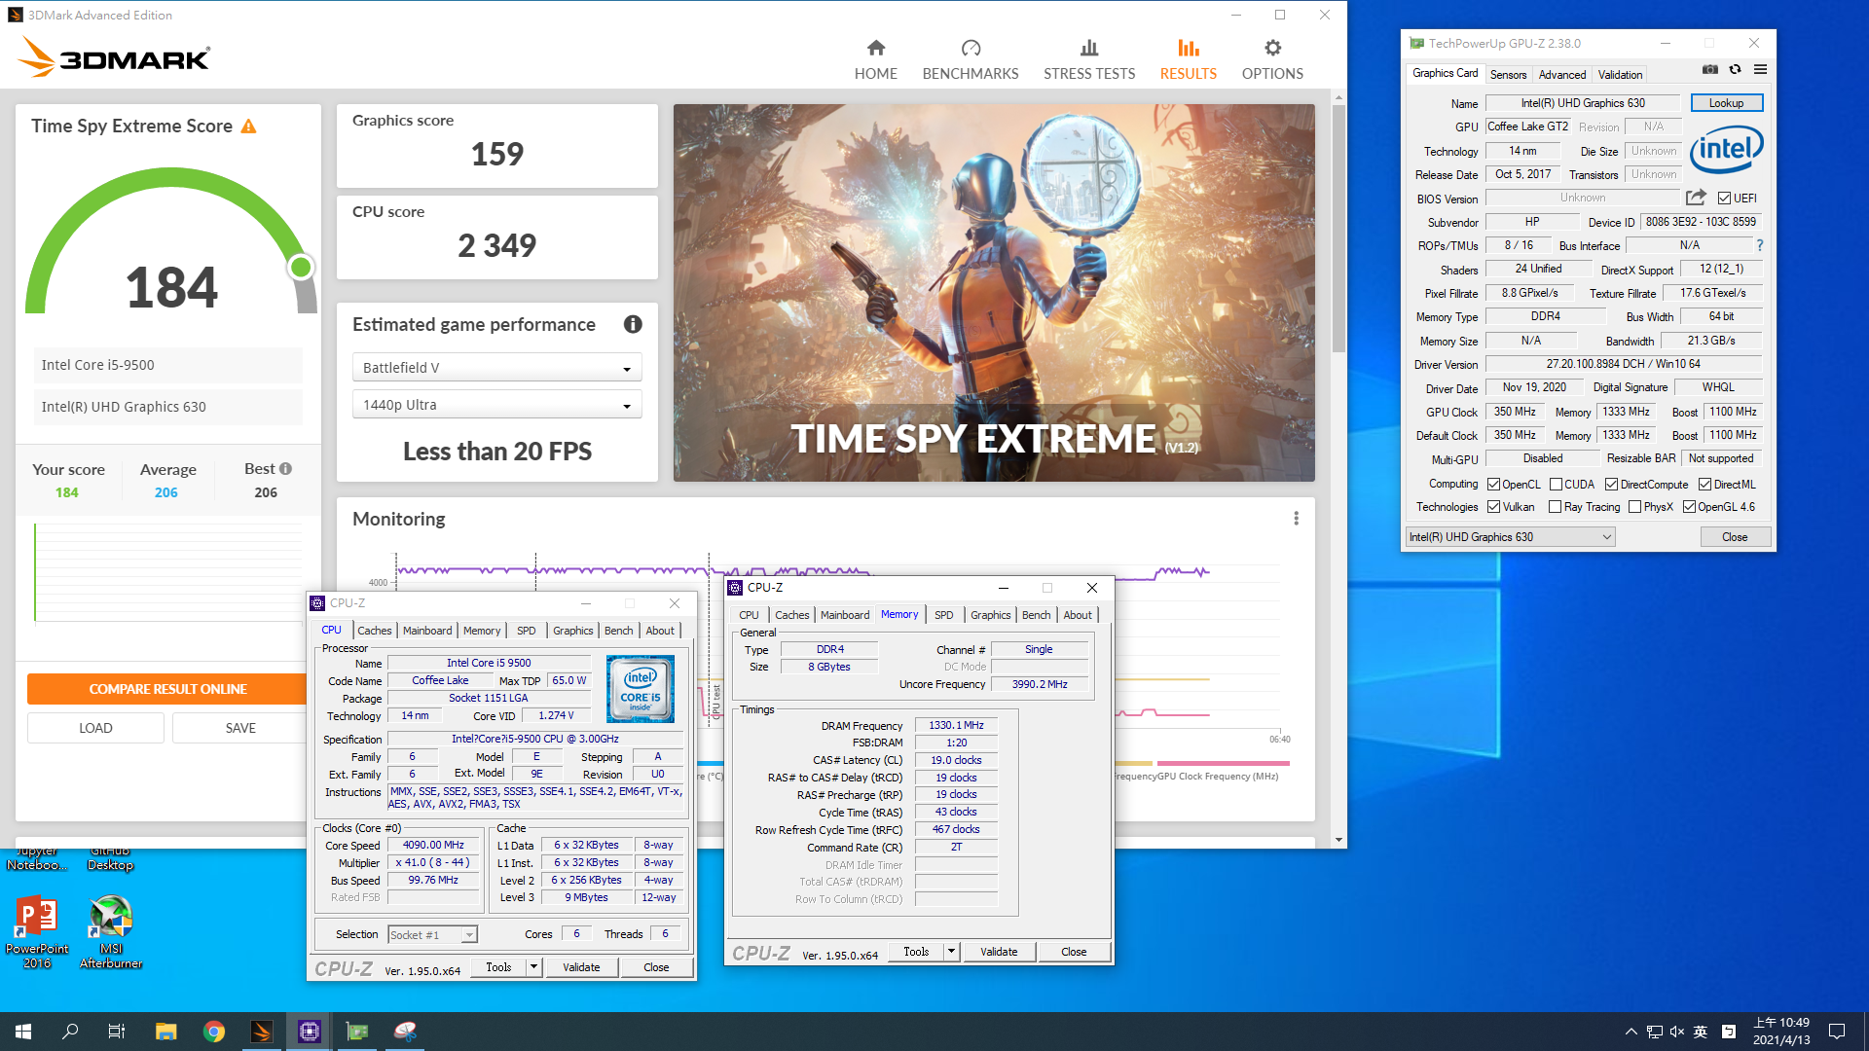Toggle the CUDA checkbox
This screenshot has width=1869, height=1051.
(1556, 484)
